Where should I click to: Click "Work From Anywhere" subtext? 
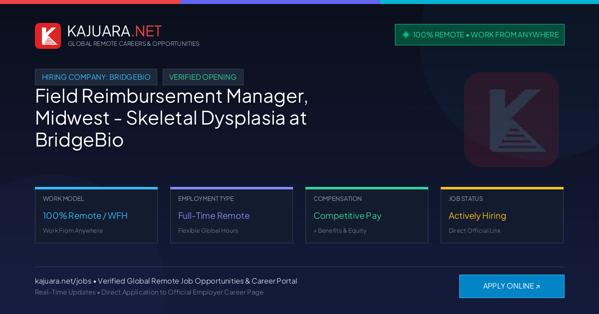click(73, 231)
